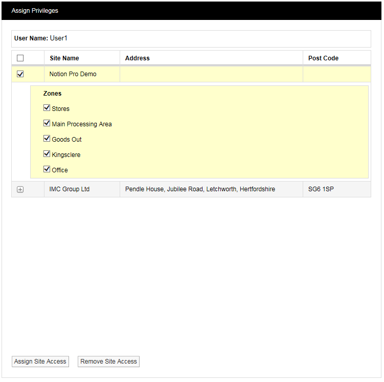384x382 pixels.
Task: Tick the select-all checkbox in table header
Action: (20, 58)
